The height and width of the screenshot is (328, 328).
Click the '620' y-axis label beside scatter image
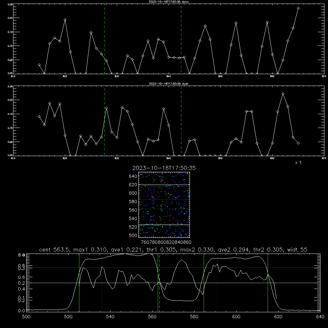[133, 185]
